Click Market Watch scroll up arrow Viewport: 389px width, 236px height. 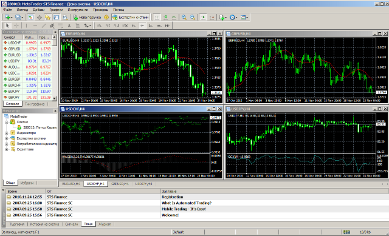click(x=55, y=37)
